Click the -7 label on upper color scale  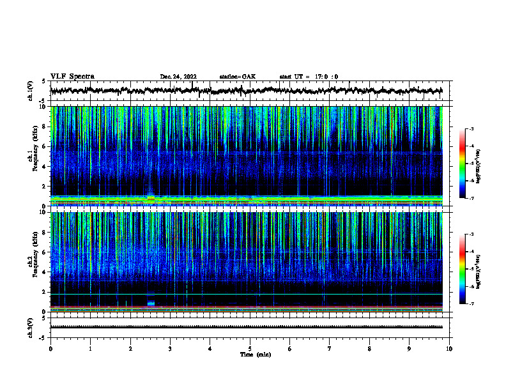pos(471,198)
